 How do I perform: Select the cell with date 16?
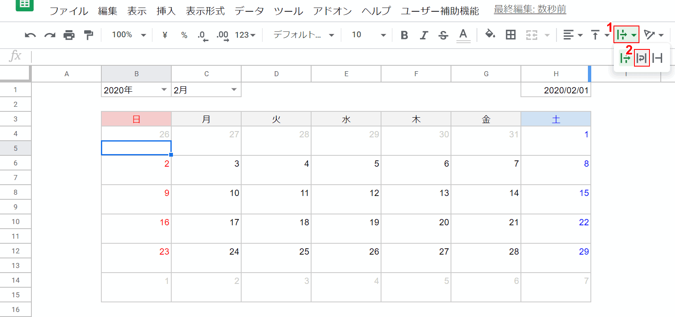(136, 222)
